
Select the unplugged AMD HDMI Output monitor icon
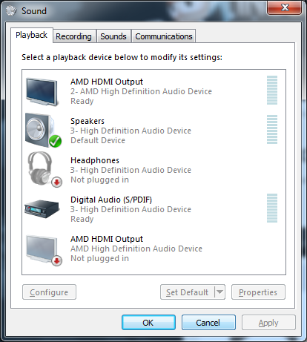pos(44,250)
